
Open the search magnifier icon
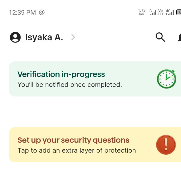point(160,37)
